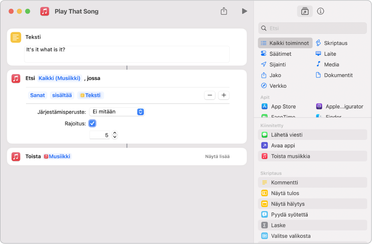Add the Näytä tulos action
This screenshot has height=244, width=372.
tap(312, 193)
